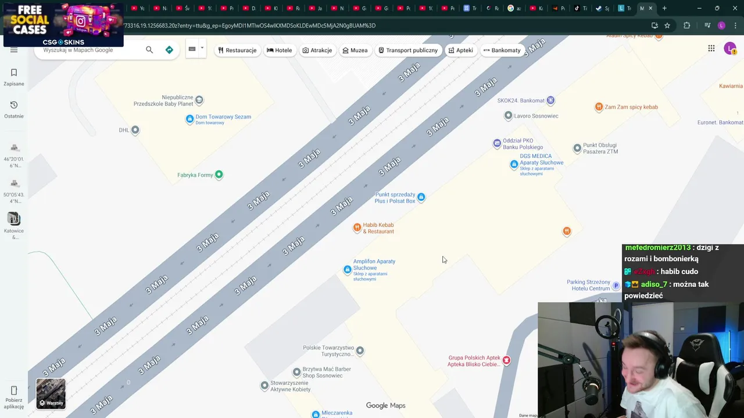Open the Google apps grid
This screenshot has width=744, height=418.
tap(711, 49)
